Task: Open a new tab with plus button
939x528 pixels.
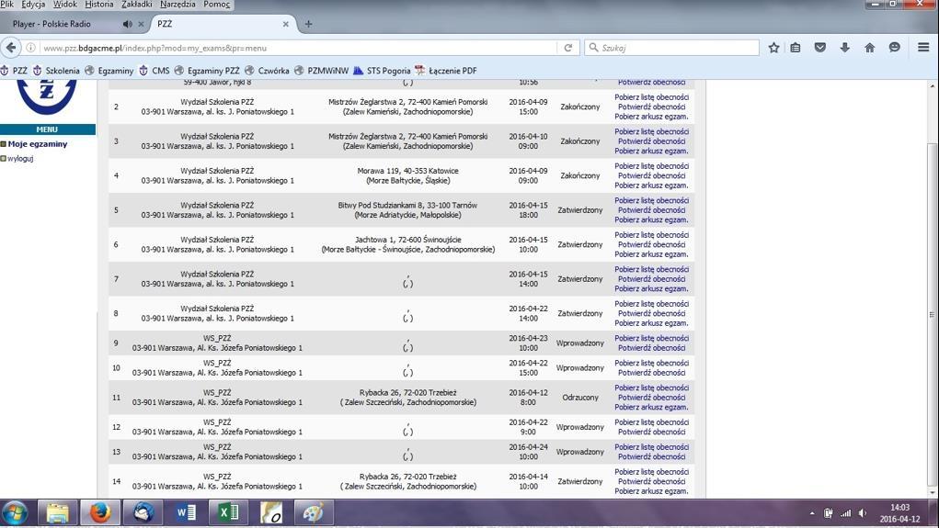Action: point(308,24)
